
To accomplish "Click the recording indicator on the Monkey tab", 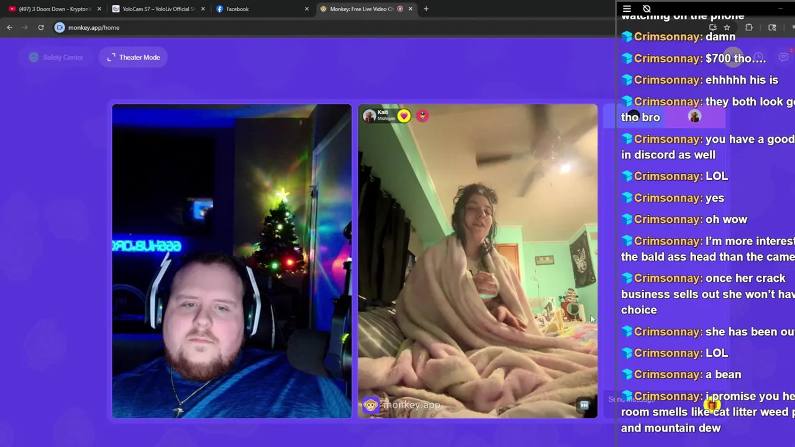I will (400, 9).
